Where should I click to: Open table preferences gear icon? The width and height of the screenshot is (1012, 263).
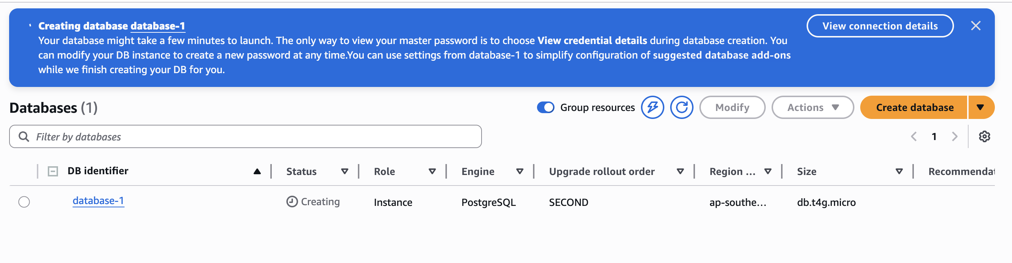984,136
